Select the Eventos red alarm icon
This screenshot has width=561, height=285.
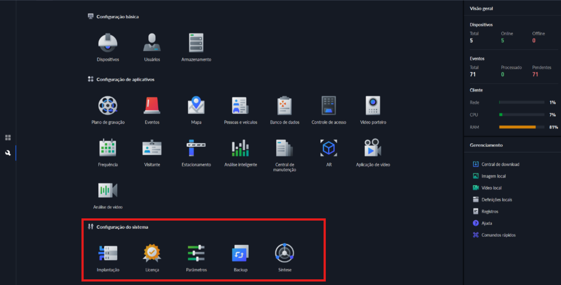152,106
